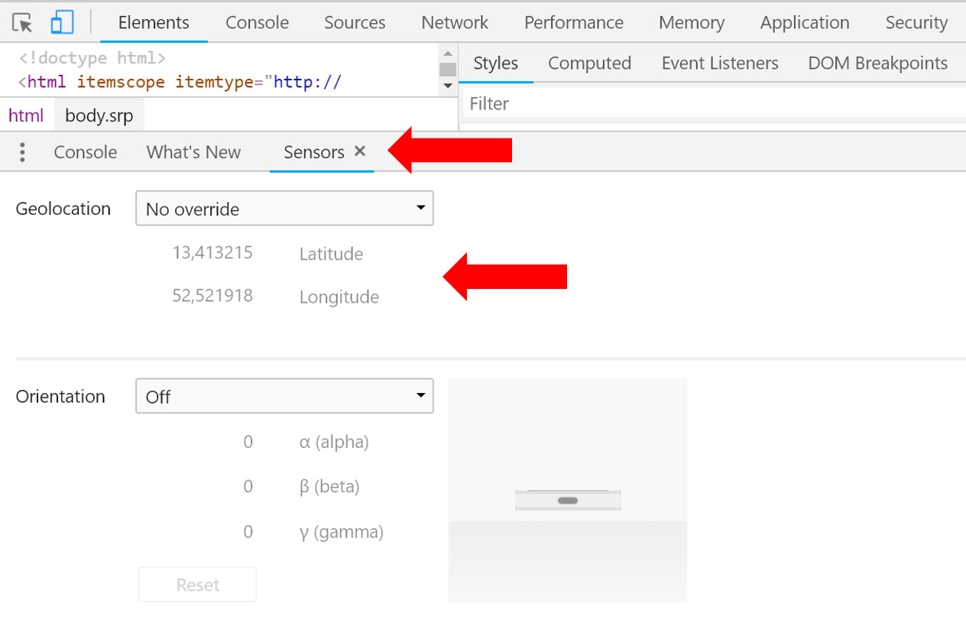Open the Orientation Off dropdown
The width and height of the screenshot is (966, 623).
pos(284,395)
